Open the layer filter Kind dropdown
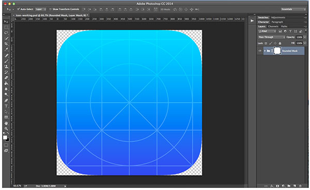Screen dimensions: 310x190 click(x=267, y=31)
